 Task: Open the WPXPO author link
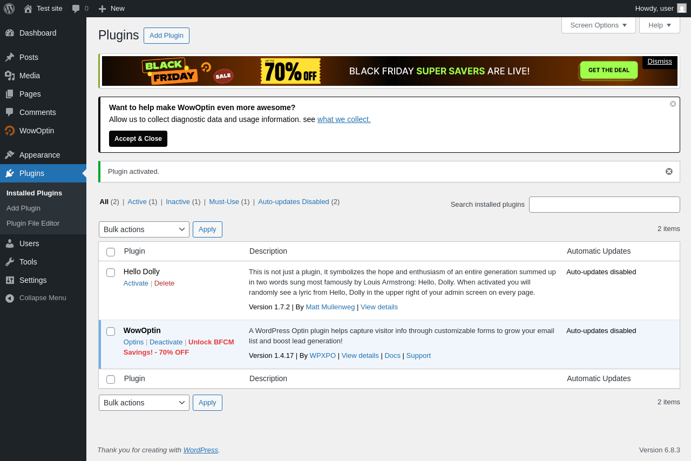323,356
